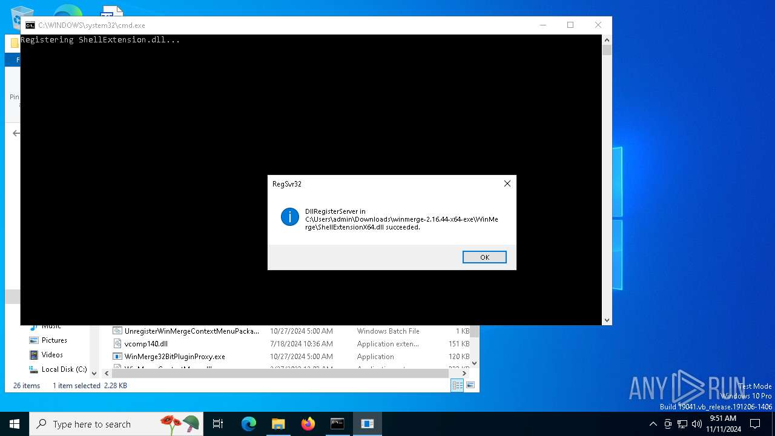Click cmd window scrollbar up arrow
The height and width of the screenshot is (436, 775).
click(x=607, y=40)
